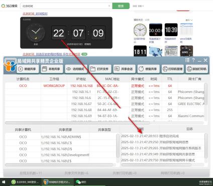Open 本地共享 from the toolbar
Viewport: 213px width, 186px height.
click(x=52, y=69)
